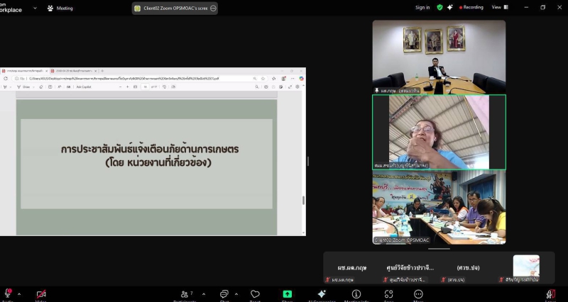This screenshot has height=302, width=568.
Task: Open PDF settings gear icon
Action: click(x=297, y=86)
